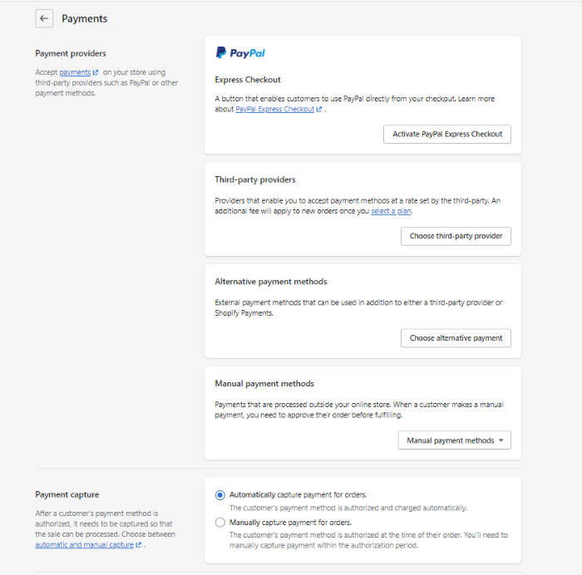Click dropdown caret on Manual payment methods button
This screenshot has height=575, width=582.
coord(501,440)
